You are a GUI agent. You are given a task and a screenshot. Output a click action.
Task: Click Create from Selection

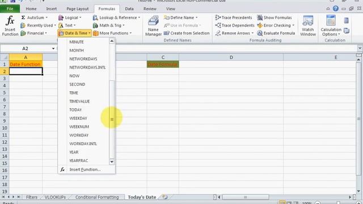pos(187,33)
